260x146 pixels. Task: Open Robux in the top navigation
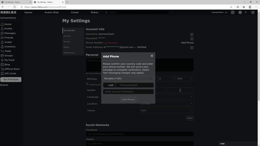(x=95, y=13)
